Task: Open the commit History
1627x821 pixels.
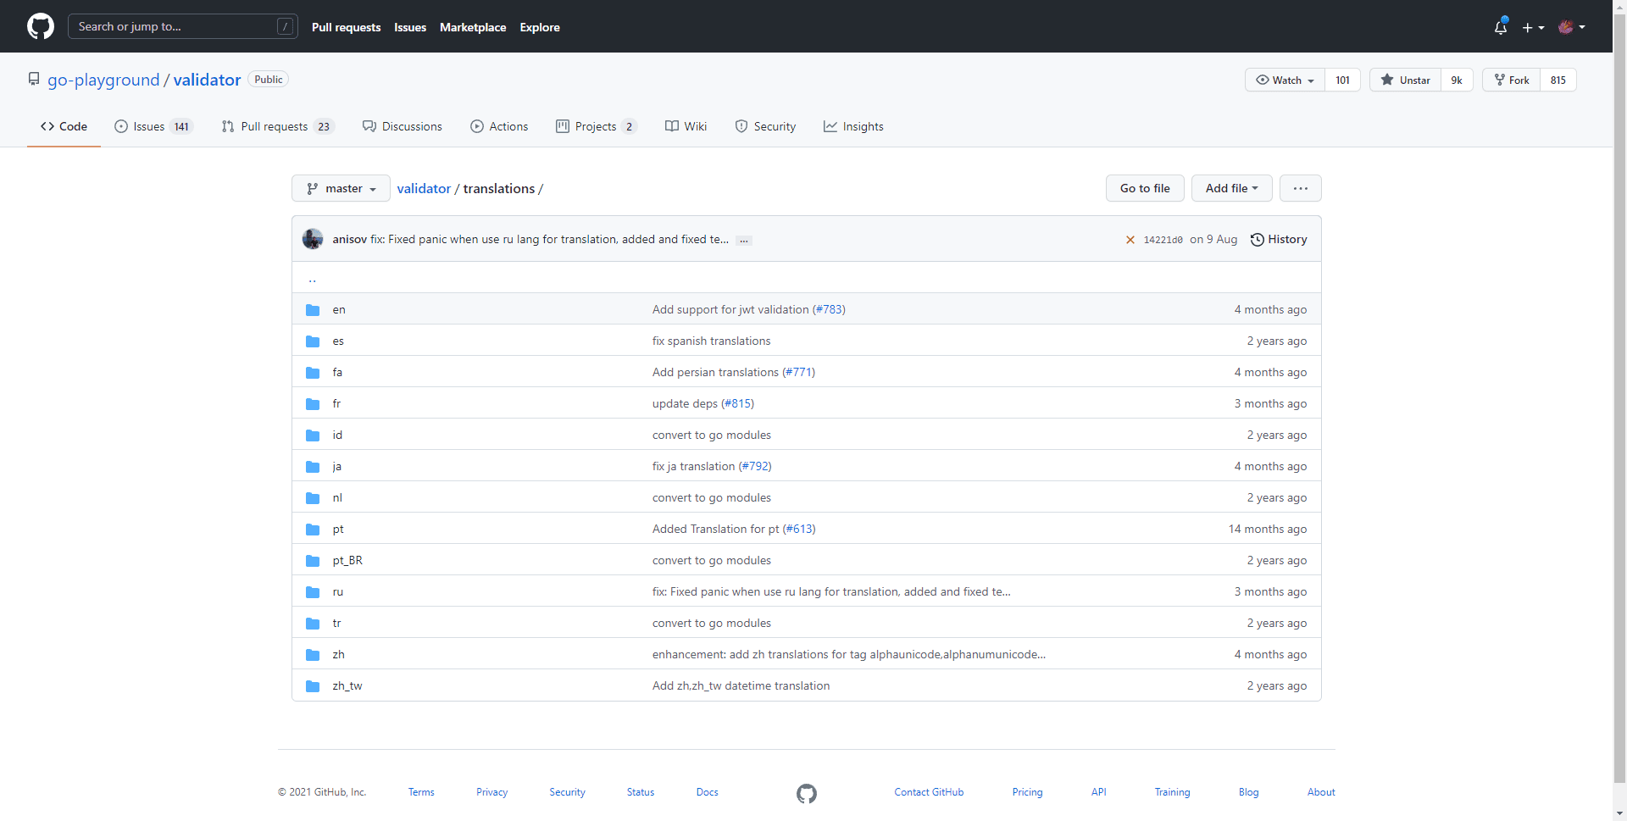Action: click(1279, 240)
